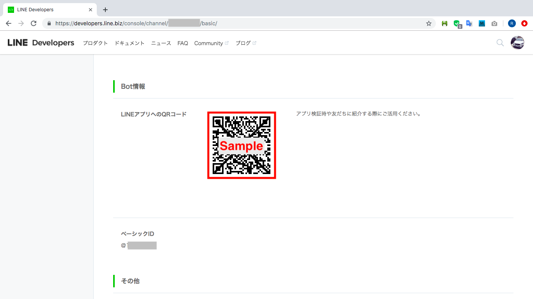Click the red update arrow icon

tap(524, 23)
